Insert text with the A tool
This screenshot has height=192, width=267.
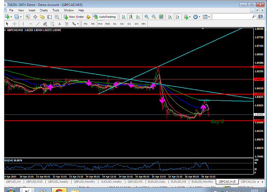59,24
